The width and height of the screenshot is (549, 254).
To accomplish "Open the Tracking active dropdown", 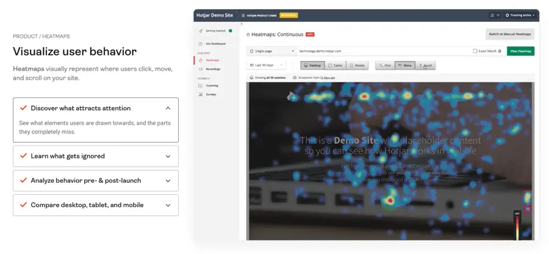I will [x=520, y=15].
